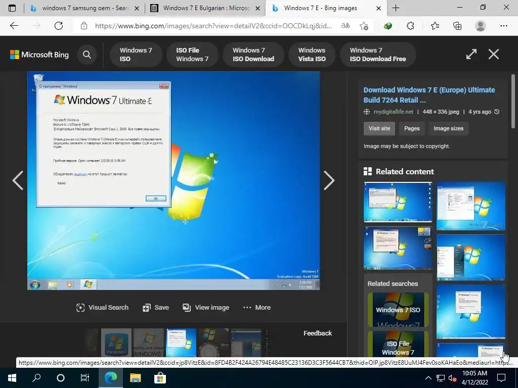Show hidden system tray icons

coord(428,378)
